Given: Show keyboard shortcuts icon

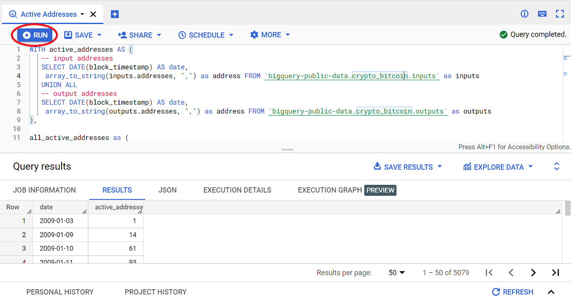Looking at the screenshot, I should tap(542, 14).
